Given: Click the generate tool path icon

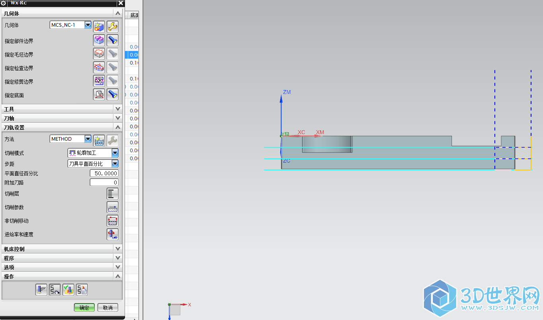Looking at the screenshot, I should pos(41,290).
